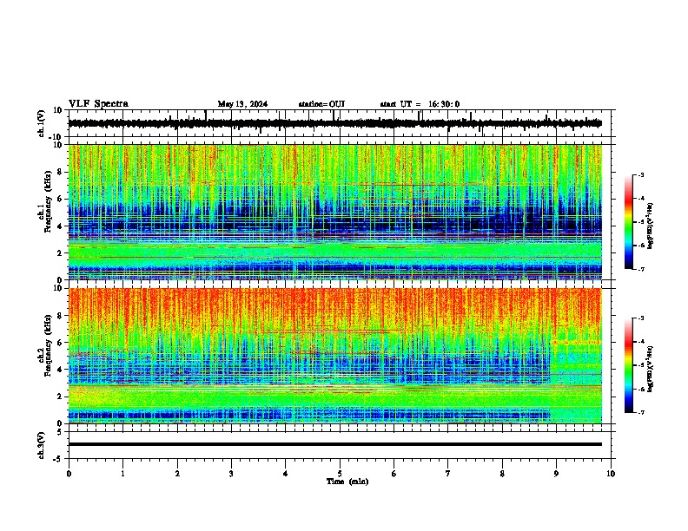The image size is (688, 531).
Task: Click the ch.2 "Frequency (kHz)" axis label
Action: 48,345
